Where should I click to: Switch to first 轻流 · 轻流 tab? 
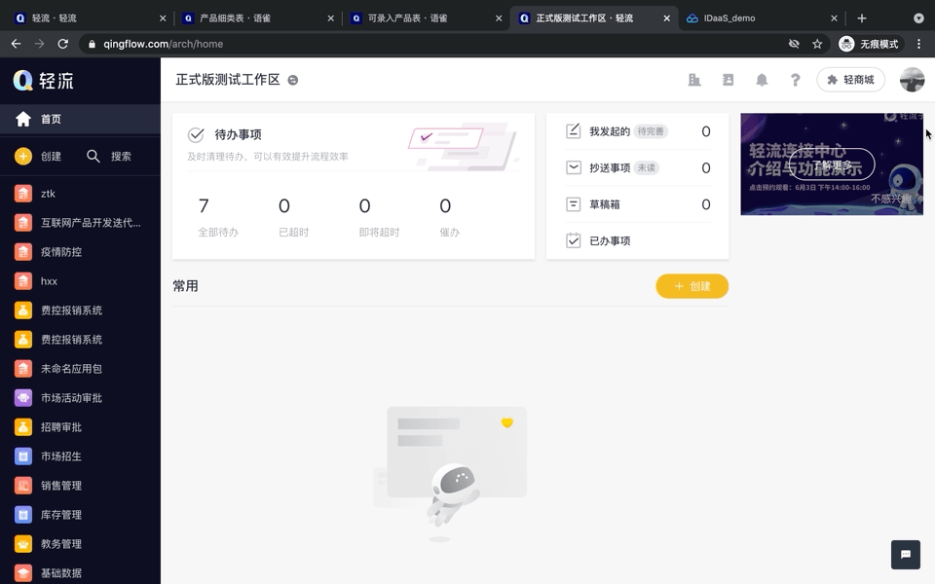click(90, 18)
